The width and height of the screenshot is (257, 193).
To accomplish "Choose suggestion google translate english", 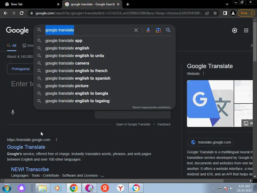I will (x=105, y=48).
